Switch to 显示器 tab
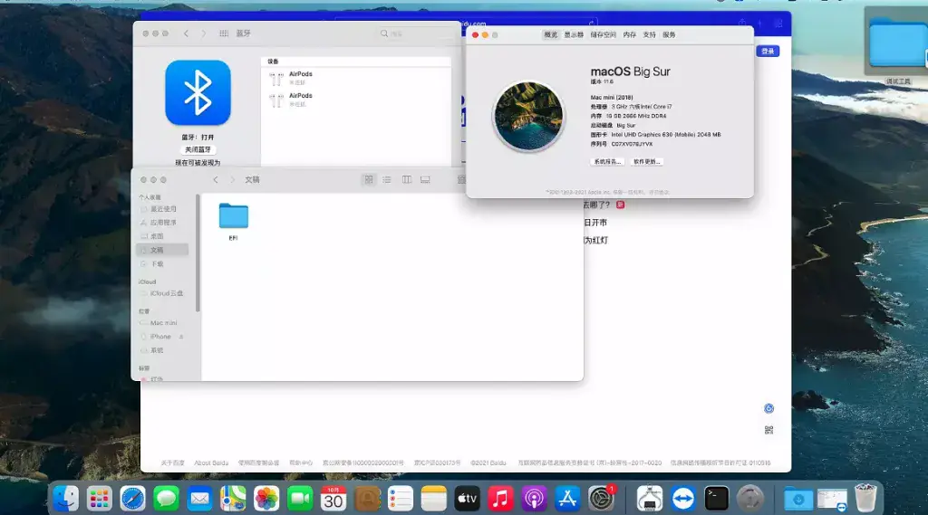Screen dimensions: 928x515 [574, 35]
